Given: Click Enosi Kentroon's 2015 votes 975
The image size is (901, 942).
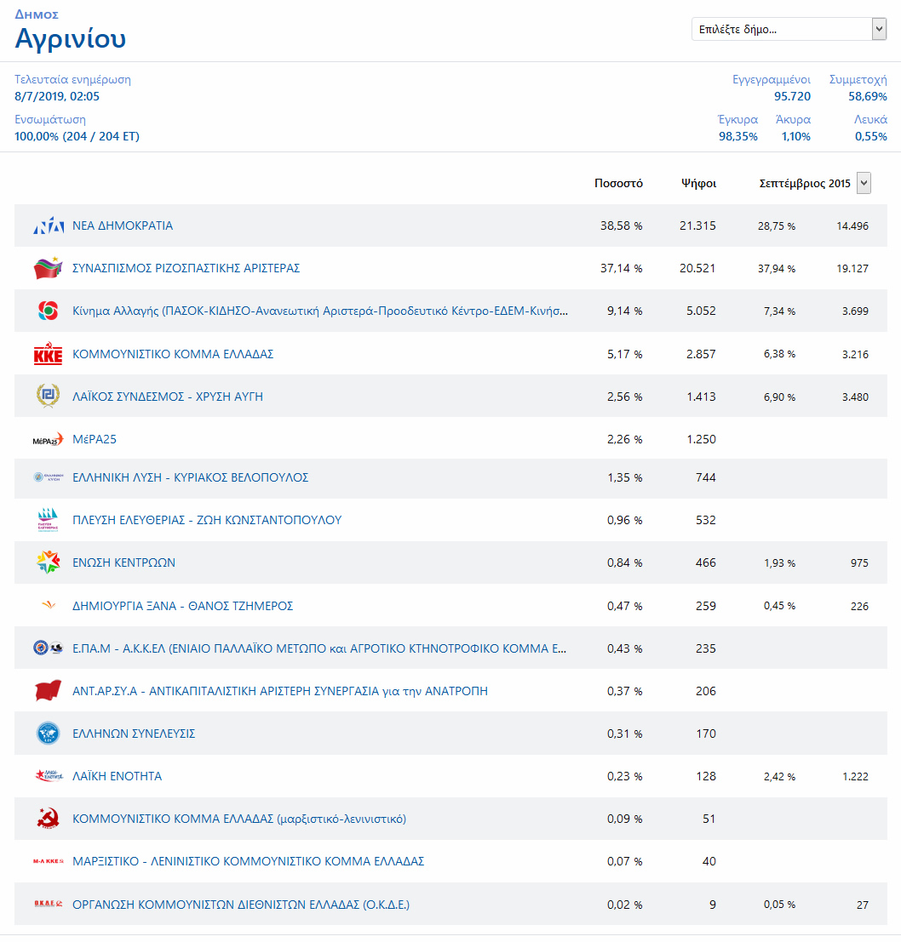Looking at the screenshot, I should (859, 563).
